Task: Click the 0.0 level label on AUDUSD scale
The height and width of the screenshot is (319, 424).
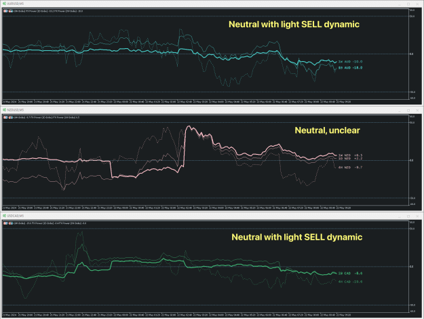Action: click(411, 54)
